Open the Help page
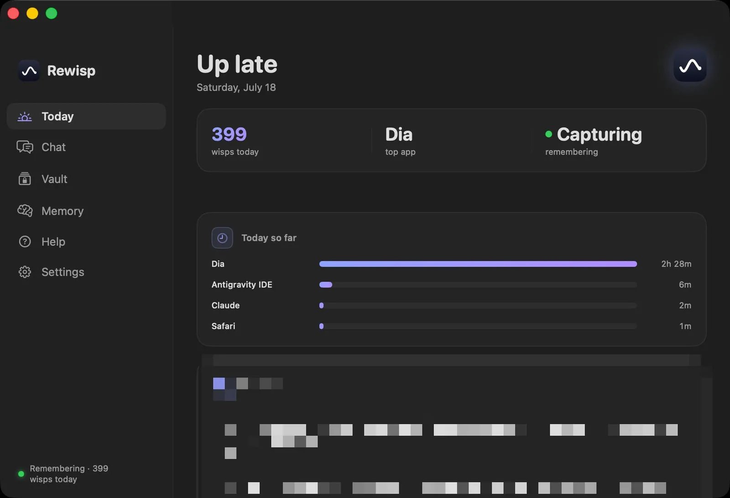The height and width of the screenshot is (498, 730). tap(86, 241)
